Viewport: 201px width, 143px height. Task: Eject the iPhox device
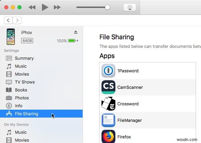[76, 32]
